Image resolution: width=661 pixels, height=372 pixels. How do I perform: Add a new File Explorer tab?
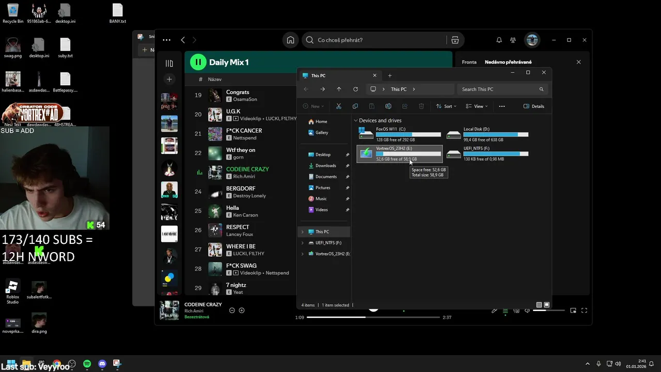pyautogui.click(x=390, y=75)
